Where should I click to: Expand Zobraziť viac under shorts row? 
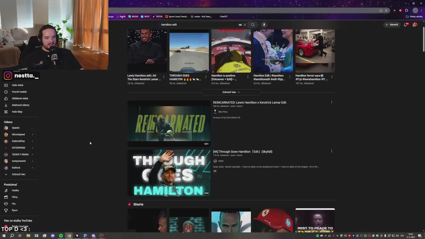(231, 92)
